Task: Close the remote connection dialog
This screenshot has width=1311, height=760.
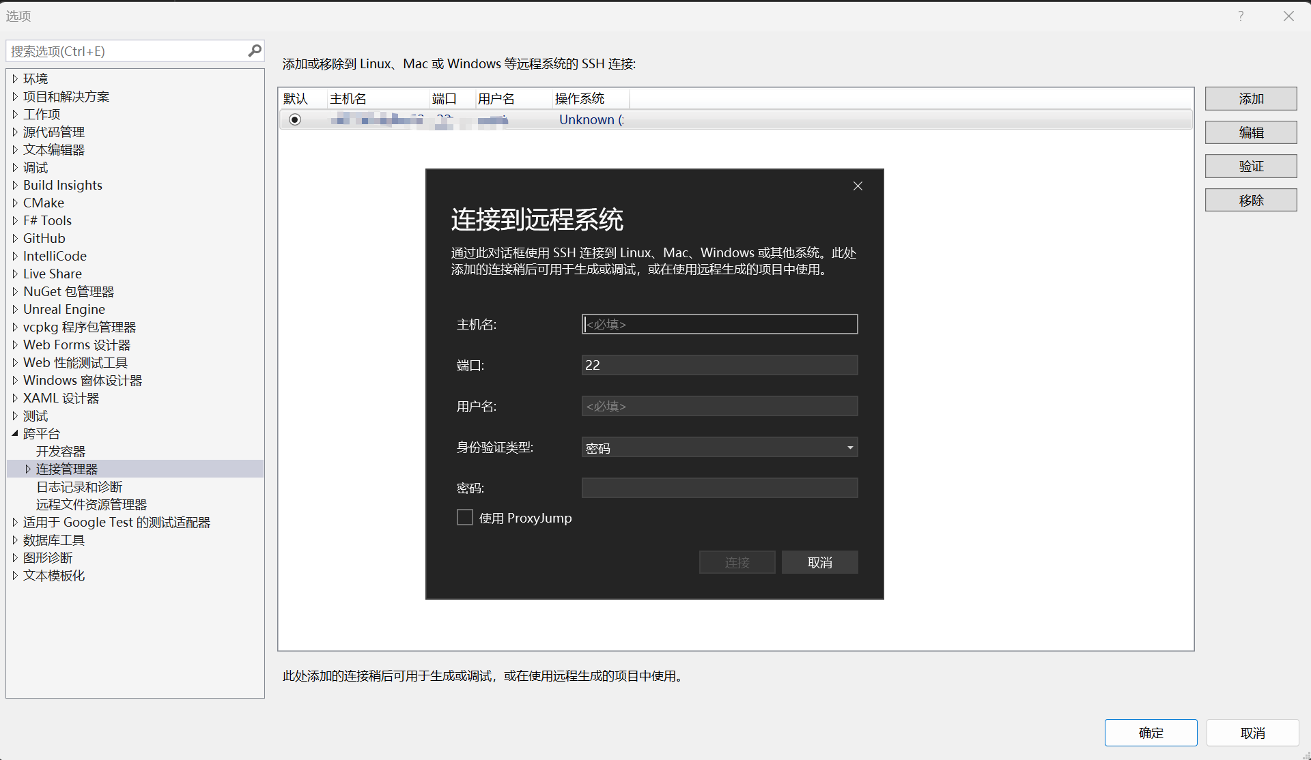Action: [858, 186]
